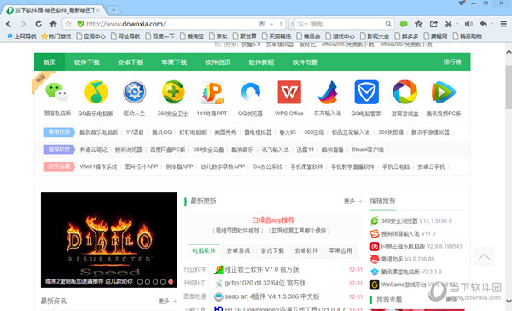Click the search magnifier icon
512x311 pixels.
388,24
